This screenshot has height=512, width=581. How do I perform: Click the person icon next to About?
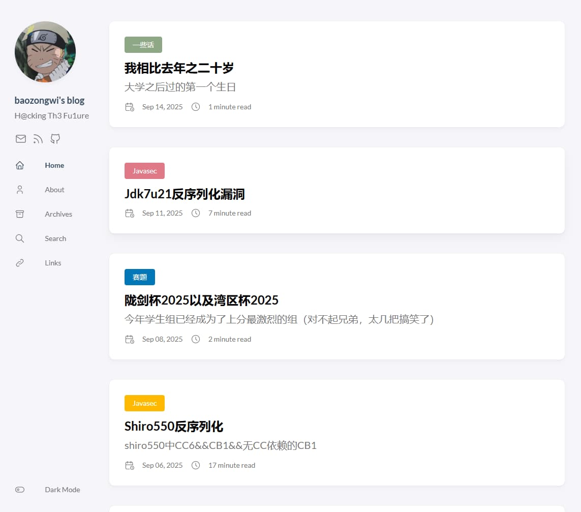[19, 189]
